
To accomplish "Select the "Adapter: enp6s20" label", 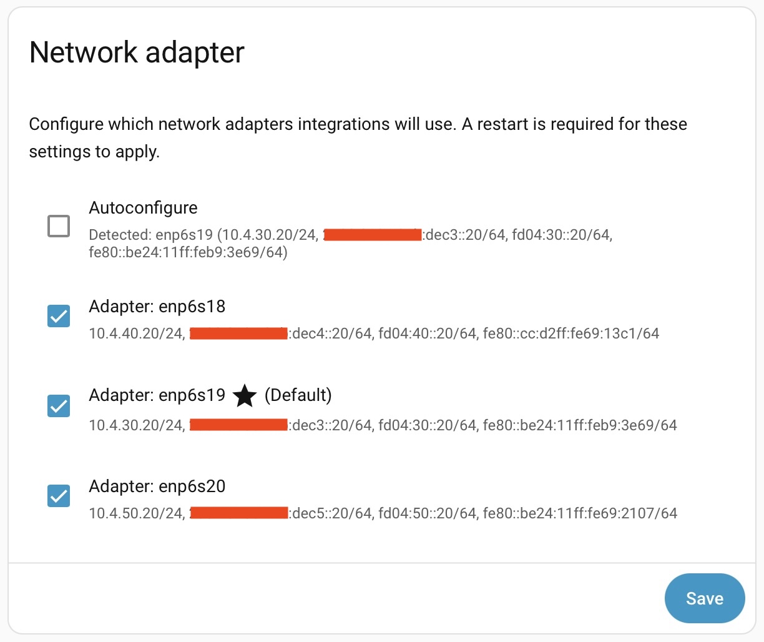I will click(x=157, y=486).
